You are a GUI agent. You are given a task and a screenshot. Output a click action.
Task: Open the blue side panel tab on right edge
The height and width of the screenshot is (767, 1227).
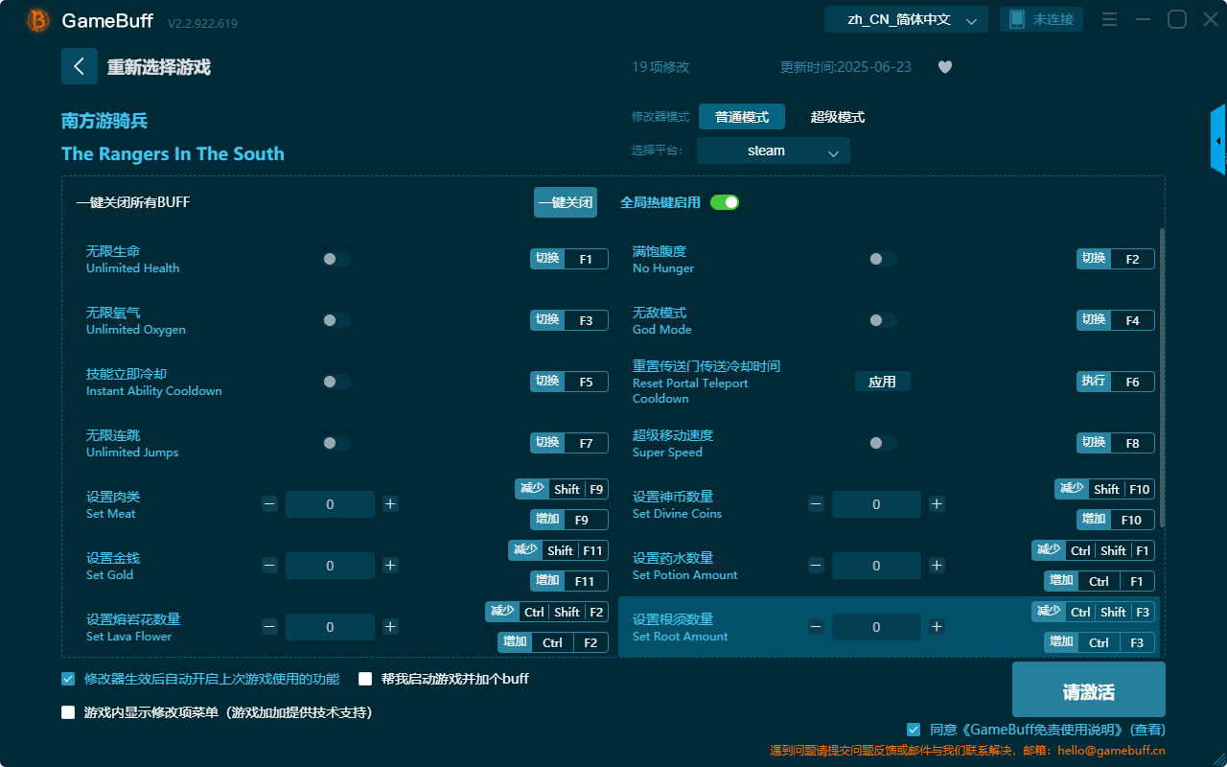(1219, 139)
